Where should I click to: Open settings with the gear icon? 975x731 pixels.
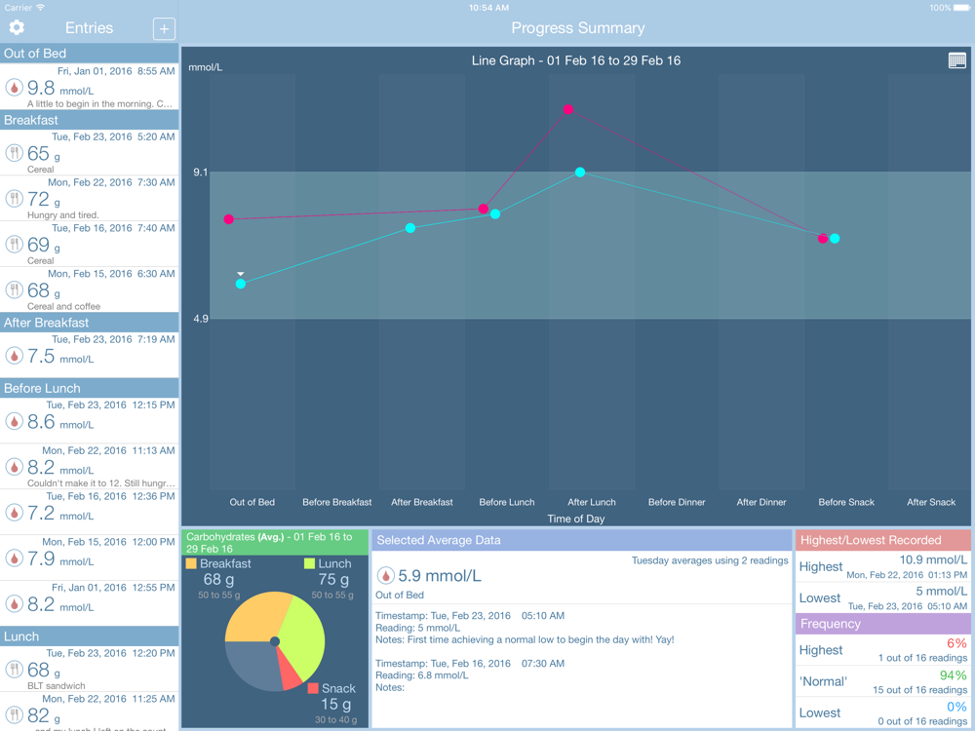coord(17,27)
